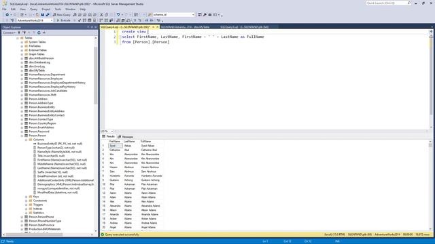
Task: Click the Save All icon in toolbar
Action: pyautogui.click(x=48, y=15)
